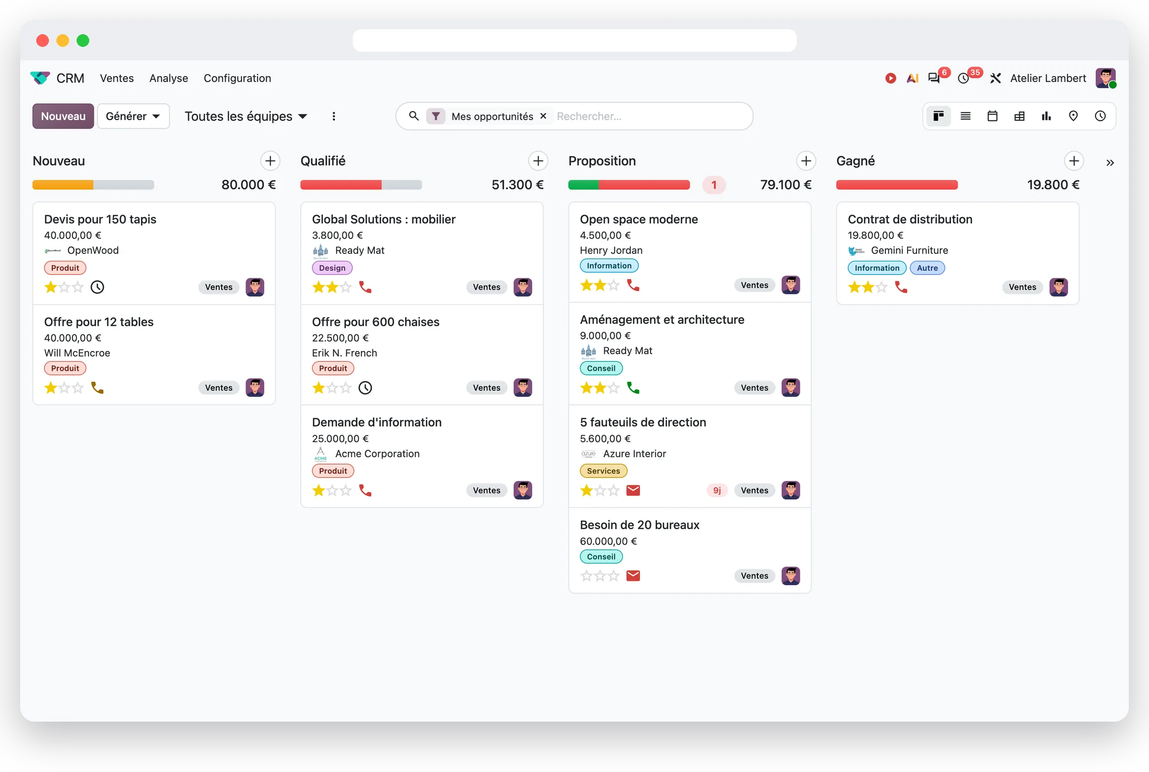Image resolution: width=1149 pixels, height=772 pixels.
Task: Click clock activity icon on Devis pour 150 tapis
Action: click(97, 287)
